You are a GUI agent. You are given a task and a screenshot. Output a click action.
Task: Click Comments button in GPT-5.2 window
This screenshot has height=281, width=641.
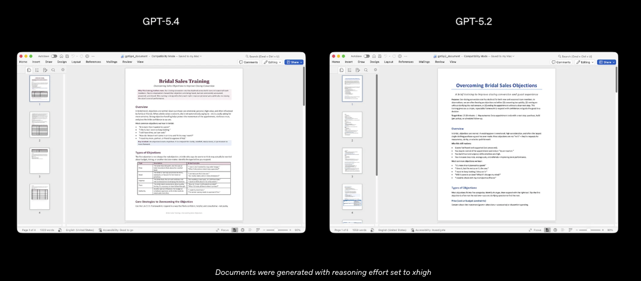click(561, 62)
